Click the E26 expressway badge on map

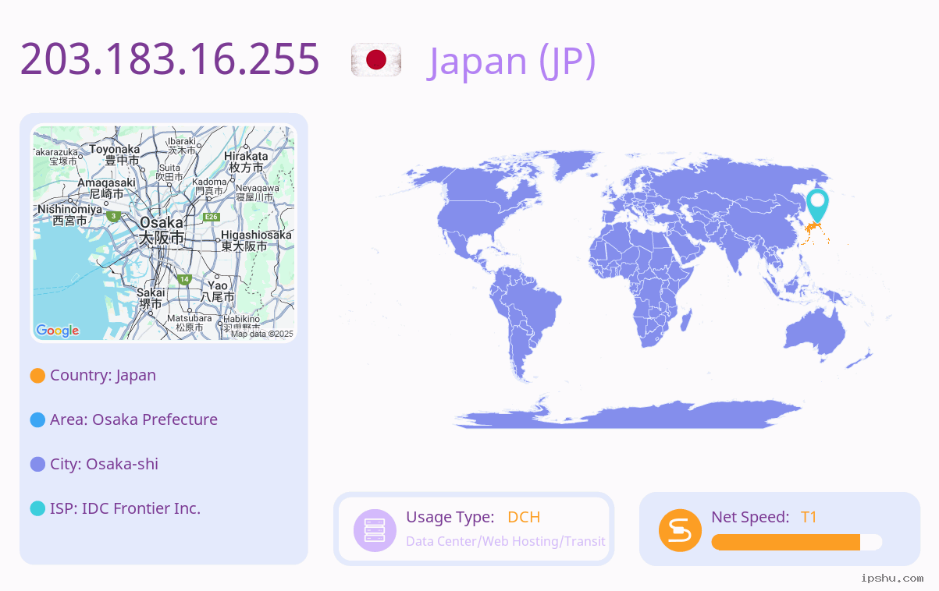pyautogui.click(x=210, y=217)
